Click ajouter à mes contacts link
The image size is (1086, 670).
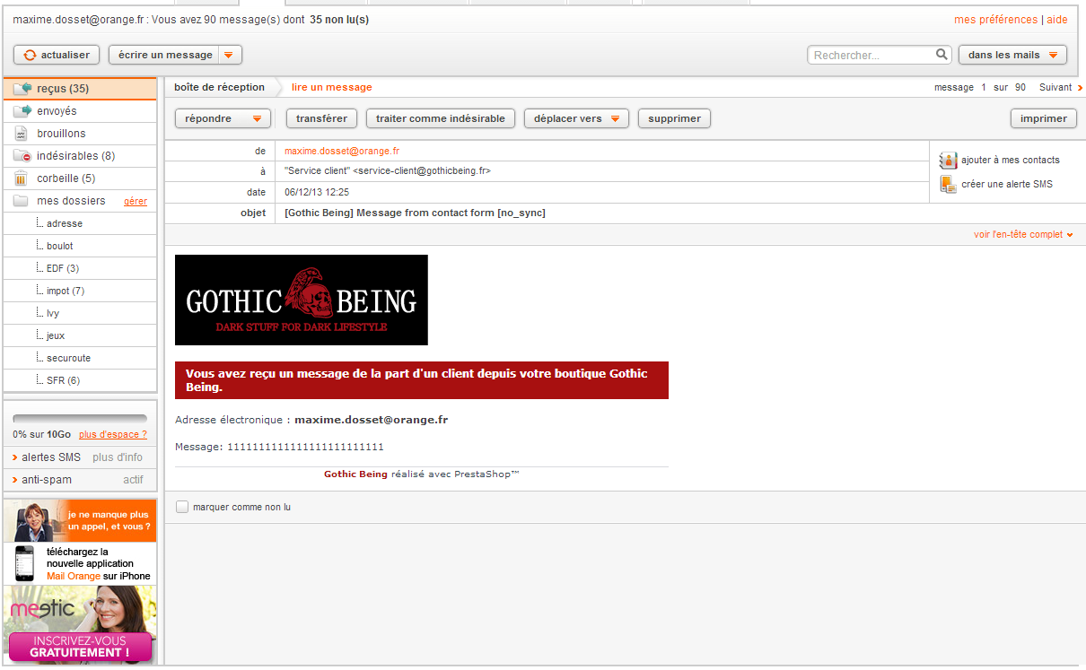[1011, 160]
